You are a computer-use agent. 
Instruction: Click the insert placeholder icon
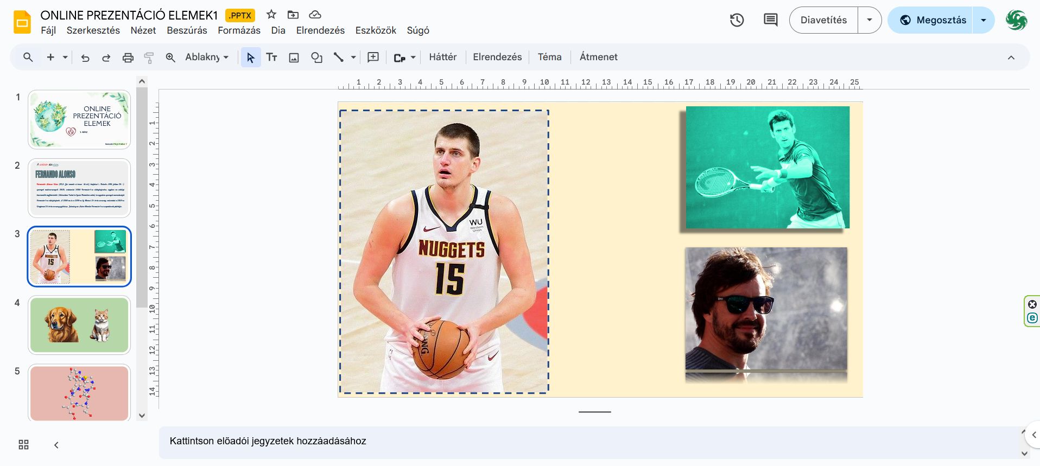click(x=399, y=58)
